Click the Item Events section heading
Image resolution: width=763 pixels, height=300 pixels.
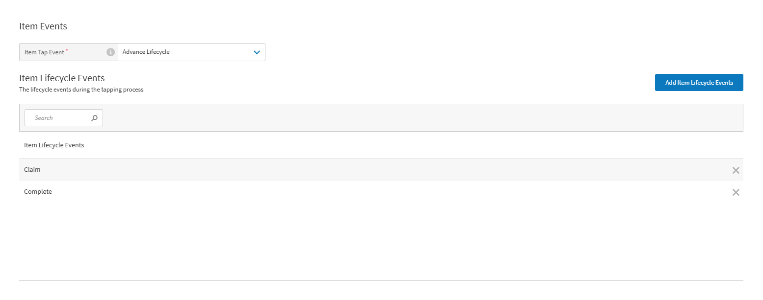tap(43, 26)
